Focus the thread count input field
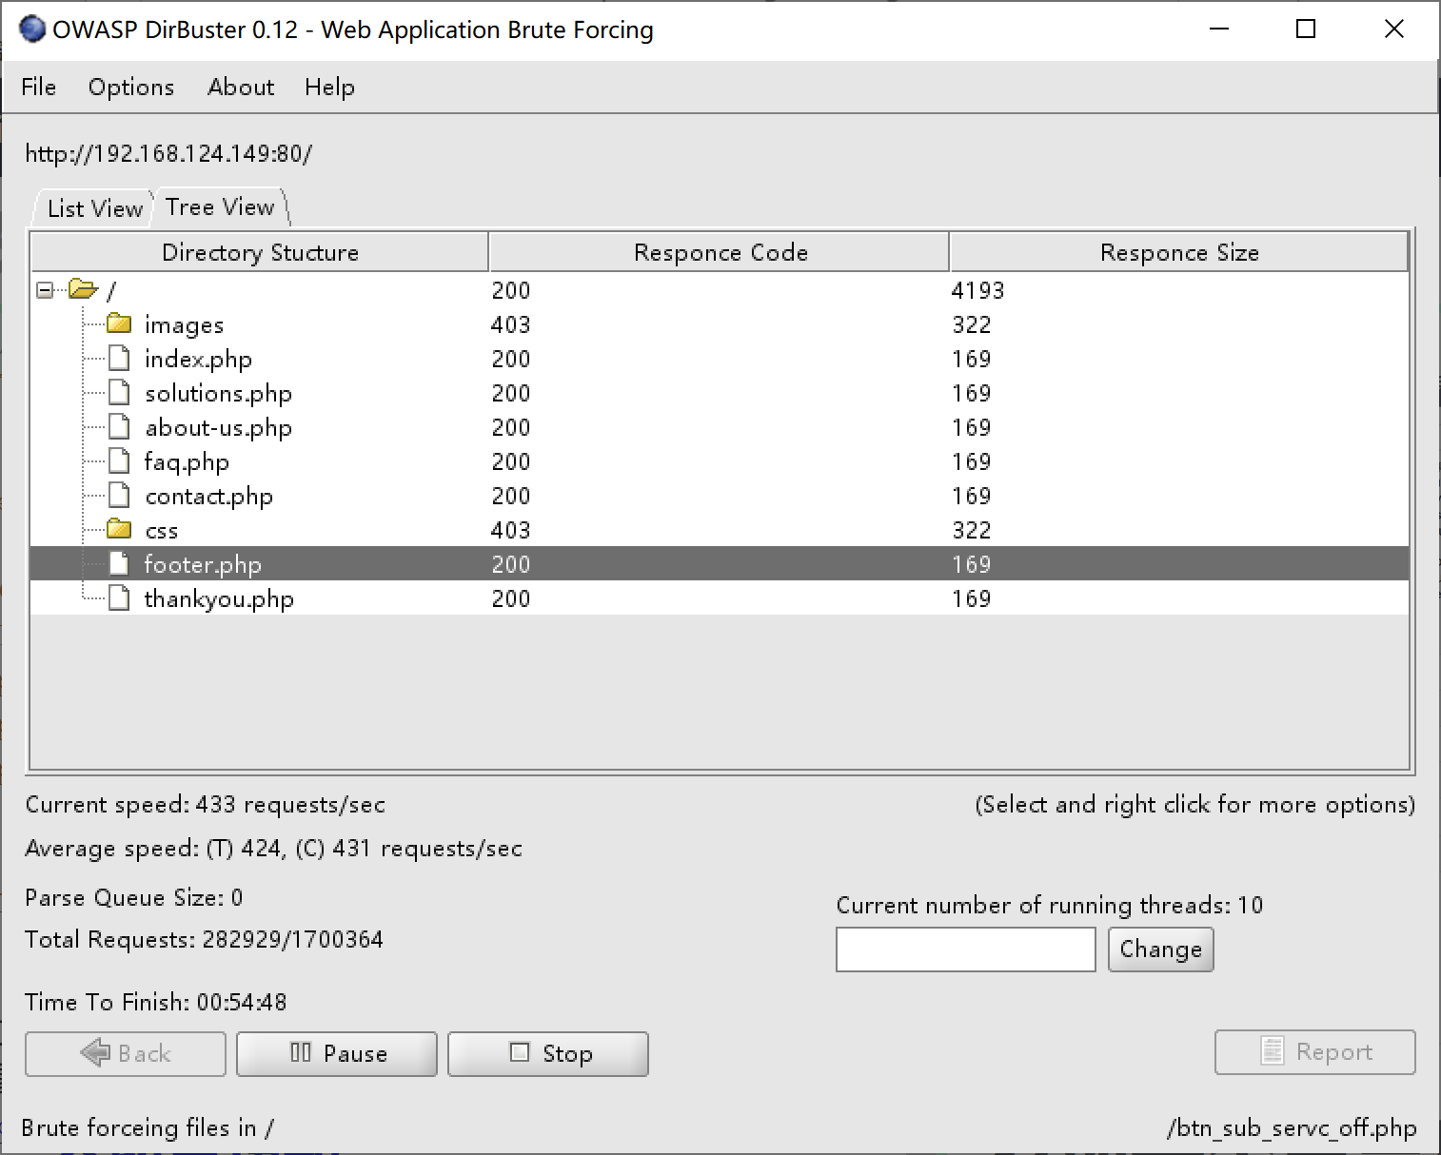The image size is (1441, 1155). point(966,949)
